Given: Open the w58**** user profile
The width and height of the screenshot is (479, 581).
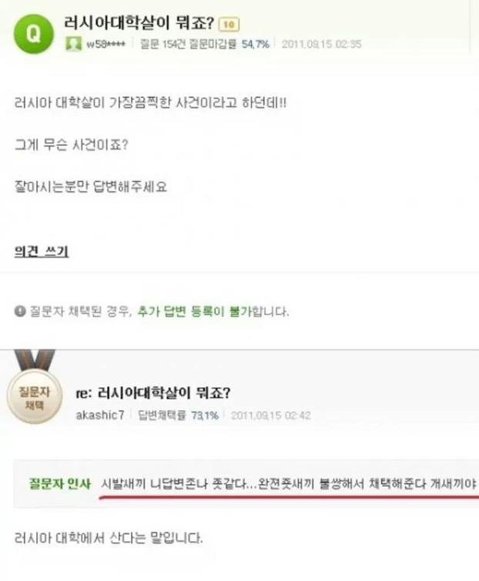Looking at the screenshot, I should tap(106, 45).
